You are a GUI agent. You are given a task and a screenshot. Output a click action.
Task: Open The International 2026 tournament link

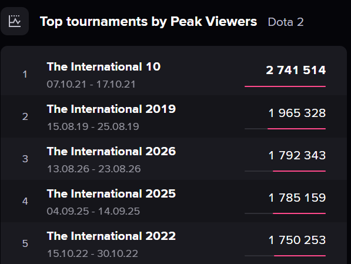pyautogui.click(x=111, y=151)
